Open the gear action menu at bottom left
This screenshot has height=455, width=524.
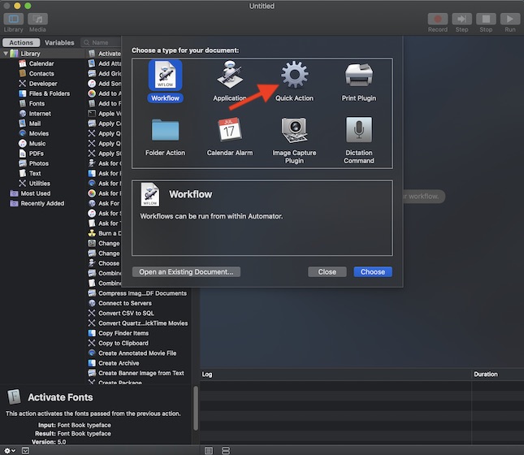[9, 451]
